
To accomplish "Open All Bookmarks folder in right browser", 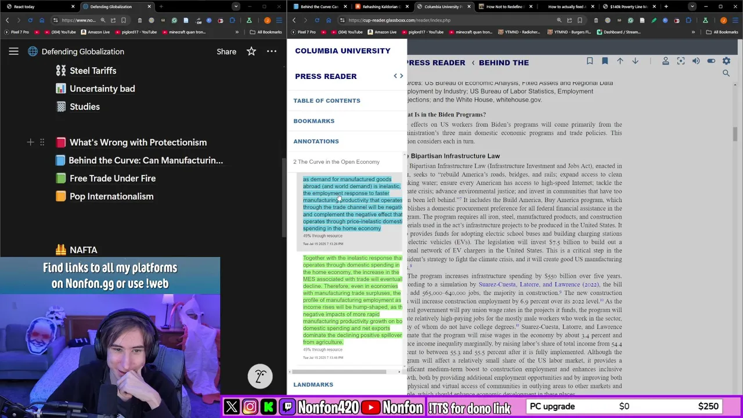I will point(723,32).
